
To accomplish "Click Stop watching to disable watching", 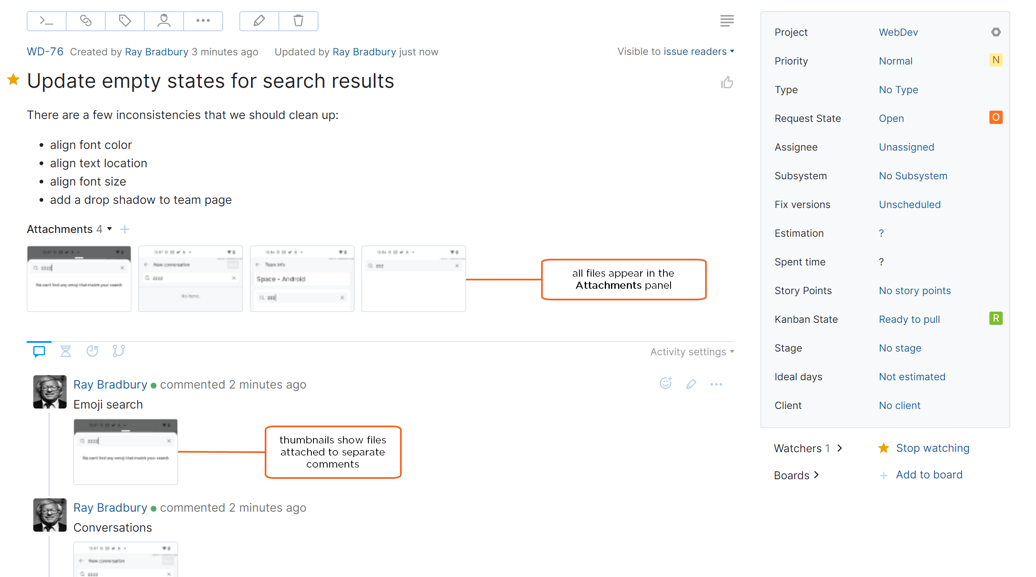I will pos(933,448).
